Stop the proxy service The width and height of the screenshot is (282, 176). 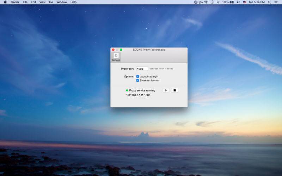tap(174, 90)
